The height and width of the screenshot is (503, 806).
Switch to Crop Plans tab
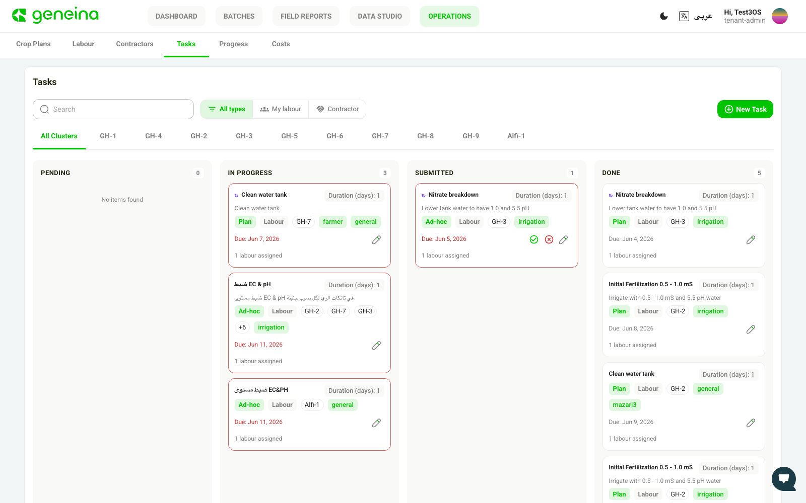(x=33, y=44)
